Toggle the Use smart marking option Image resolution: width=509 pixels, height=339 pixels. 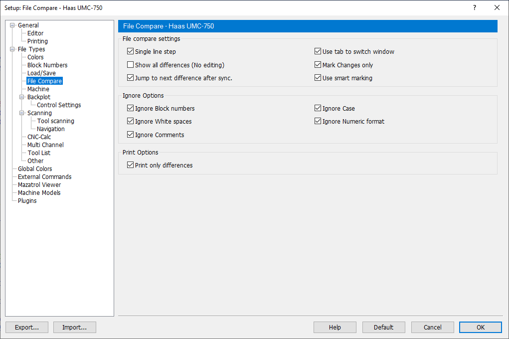pyautogui.click(x=318, y=77)
